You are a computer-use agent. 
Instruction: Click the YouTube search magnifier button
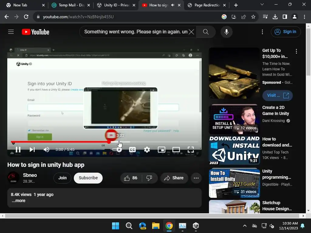[206, 32]
